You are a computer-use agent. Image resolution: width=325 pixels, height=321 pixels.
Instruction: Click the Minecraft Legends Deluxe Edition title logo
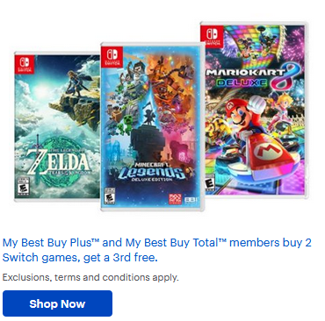point(151,173)
